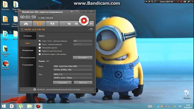Image resolution: width=194 pixels, height=109 pixels.
Task: Click Bandicam logo in window title bar
Action: 20,12
